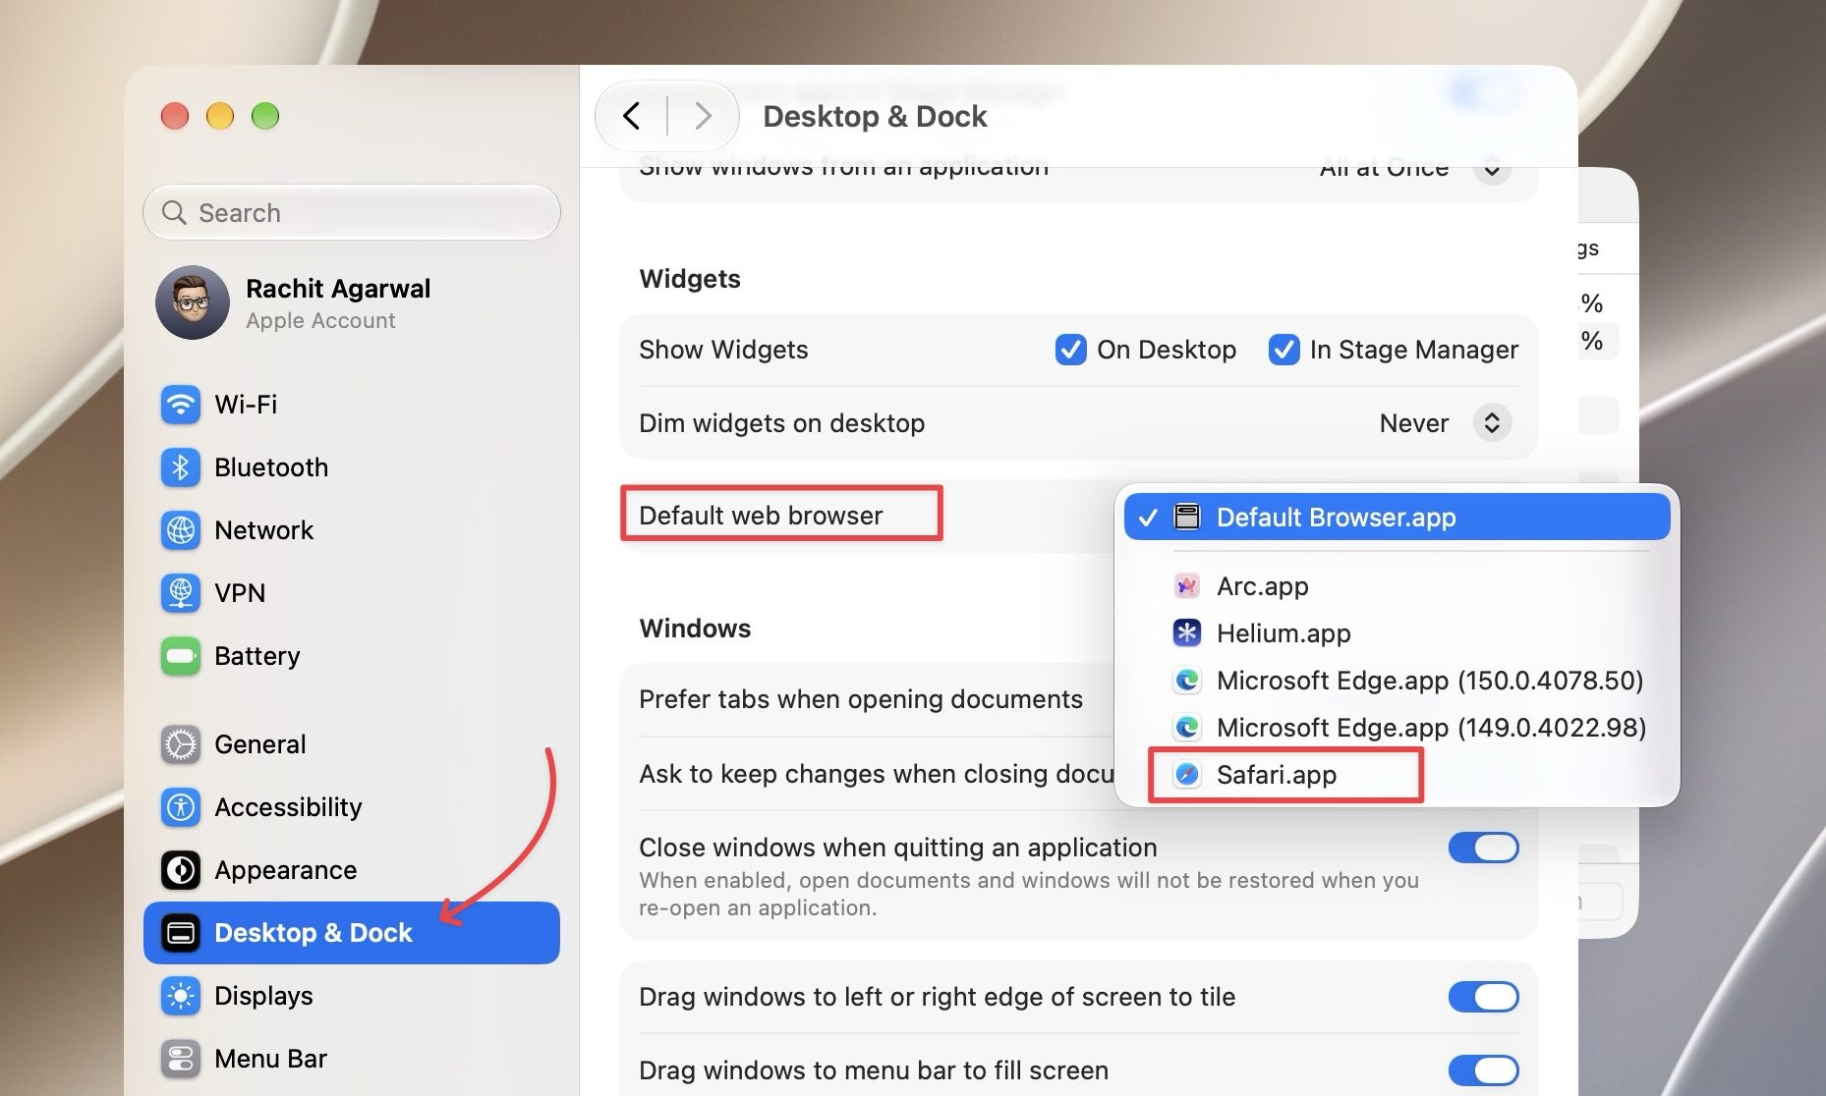The image size is (1826, 1096).
Task: Pick Microsoft Edge.app (149.0.4022.98)
Action: coord(1397,728)
